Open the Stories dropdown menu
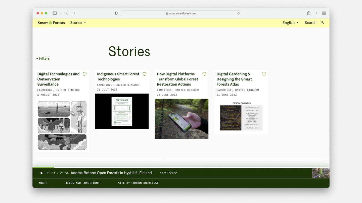The height and width of the screenshot is (203, 362). 78,23
